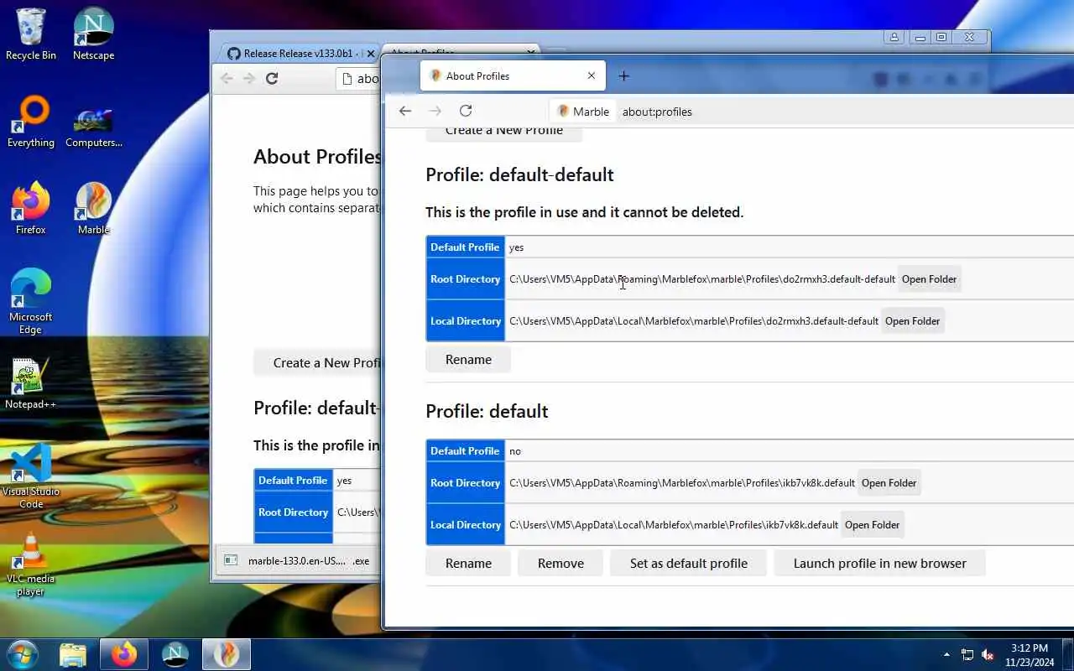Open the Netscape desktop shortcut

(93, 34)
